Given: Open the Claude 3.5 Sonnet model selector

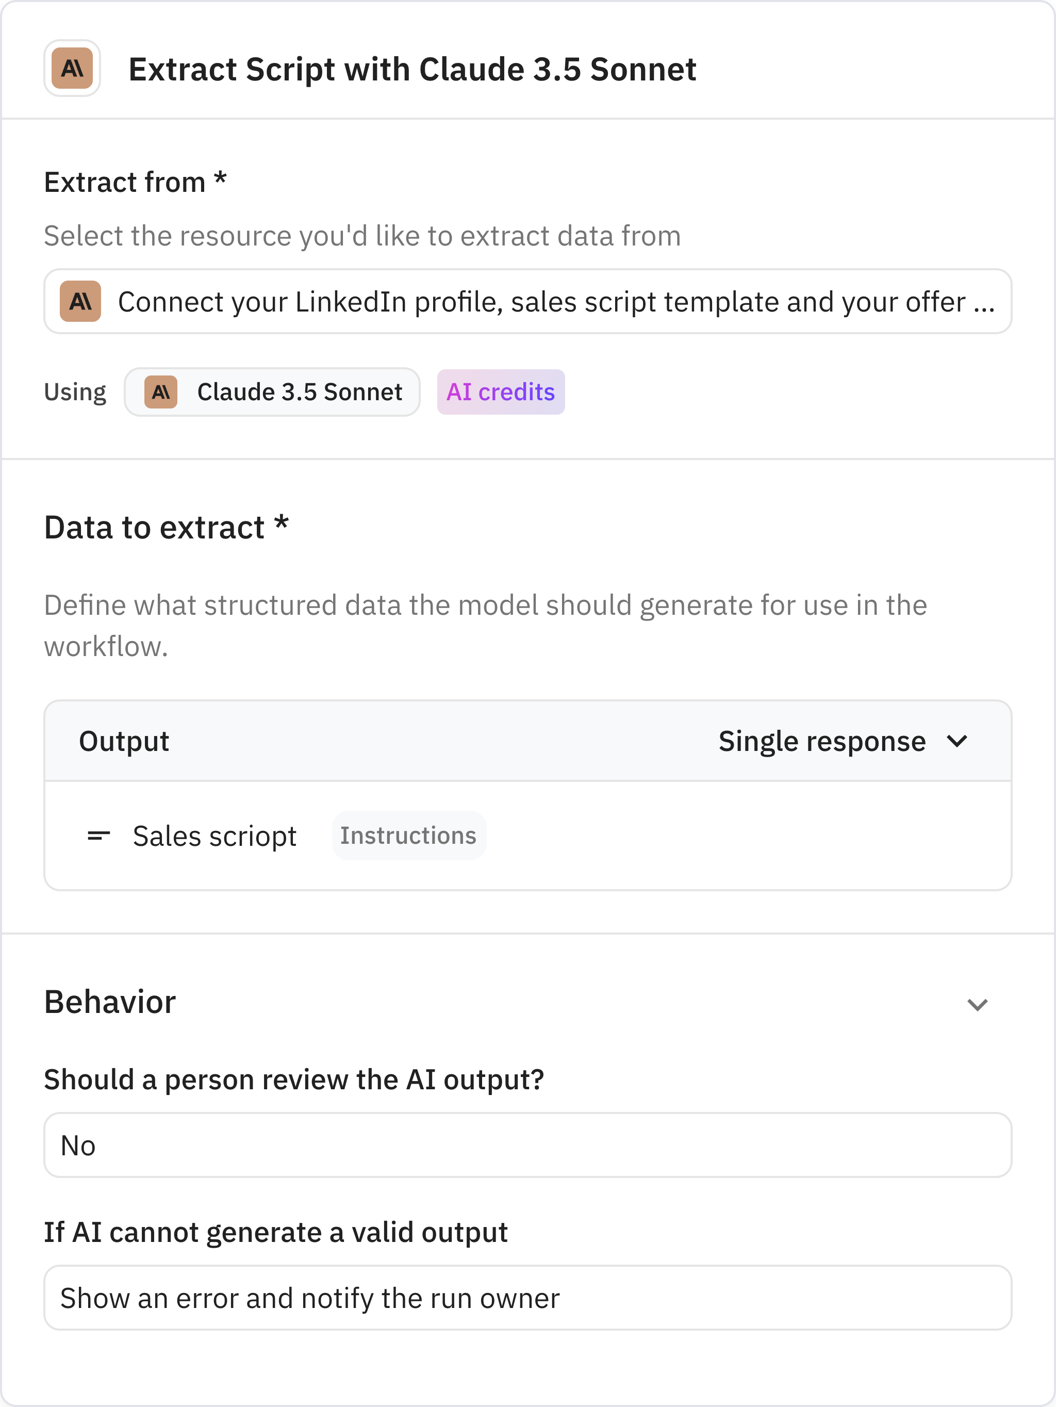Looking at the screenshot, I should coord(272,392).
